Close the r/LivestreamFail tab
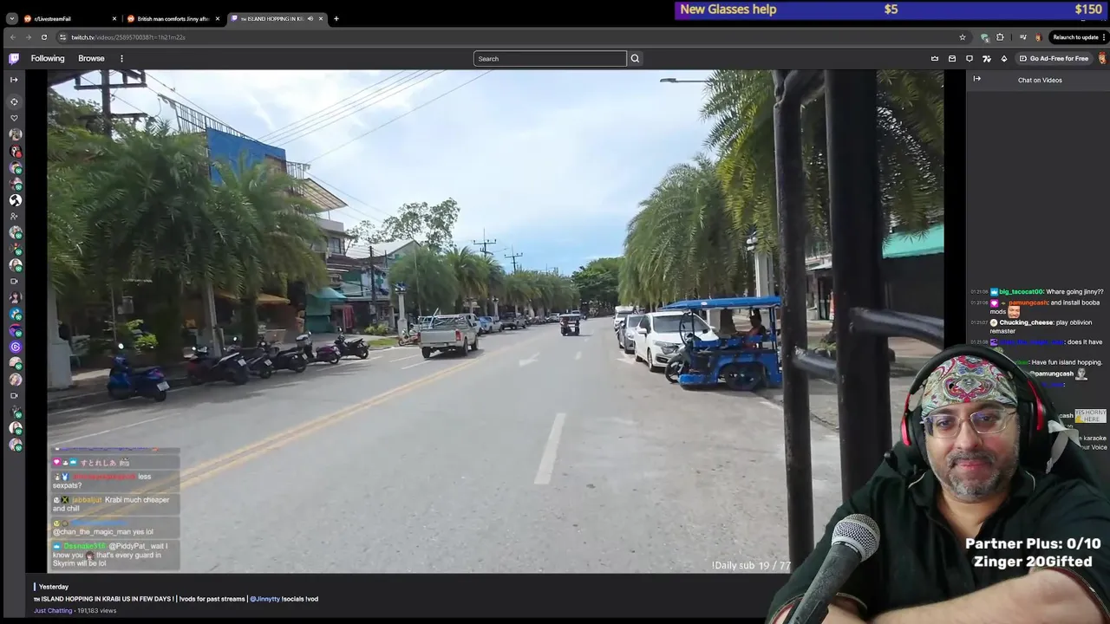This screenshot has height=624, width=1110. point(114,18)
